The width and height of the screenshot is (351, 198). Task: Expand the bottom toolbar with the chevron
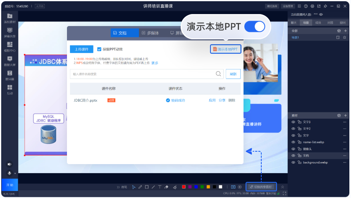pyautogui.click(x=283, y=187)
